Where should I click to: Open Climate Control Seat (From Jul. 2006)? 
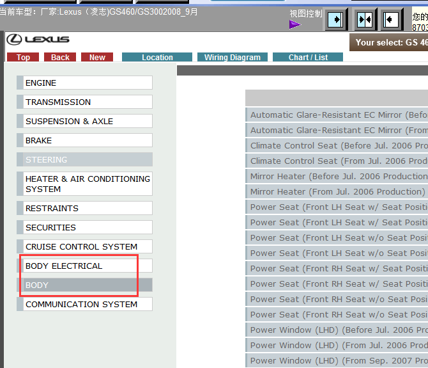pos(337,161)
